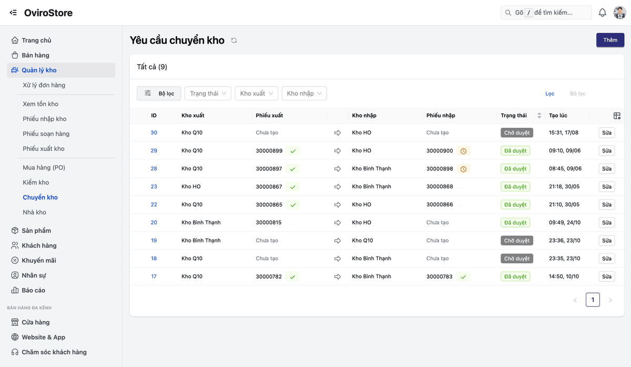Screen dimensions: 631x367
Task: Open user avatar profile menu
Action: click(x=619, y=13)
